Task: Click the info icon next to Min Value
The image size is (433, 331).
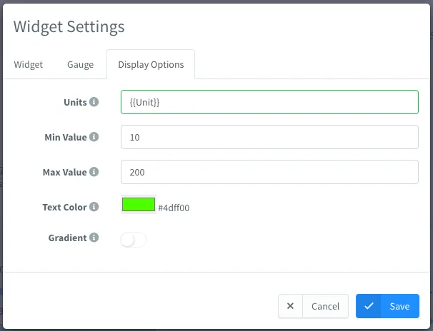Action: point(94,137)
